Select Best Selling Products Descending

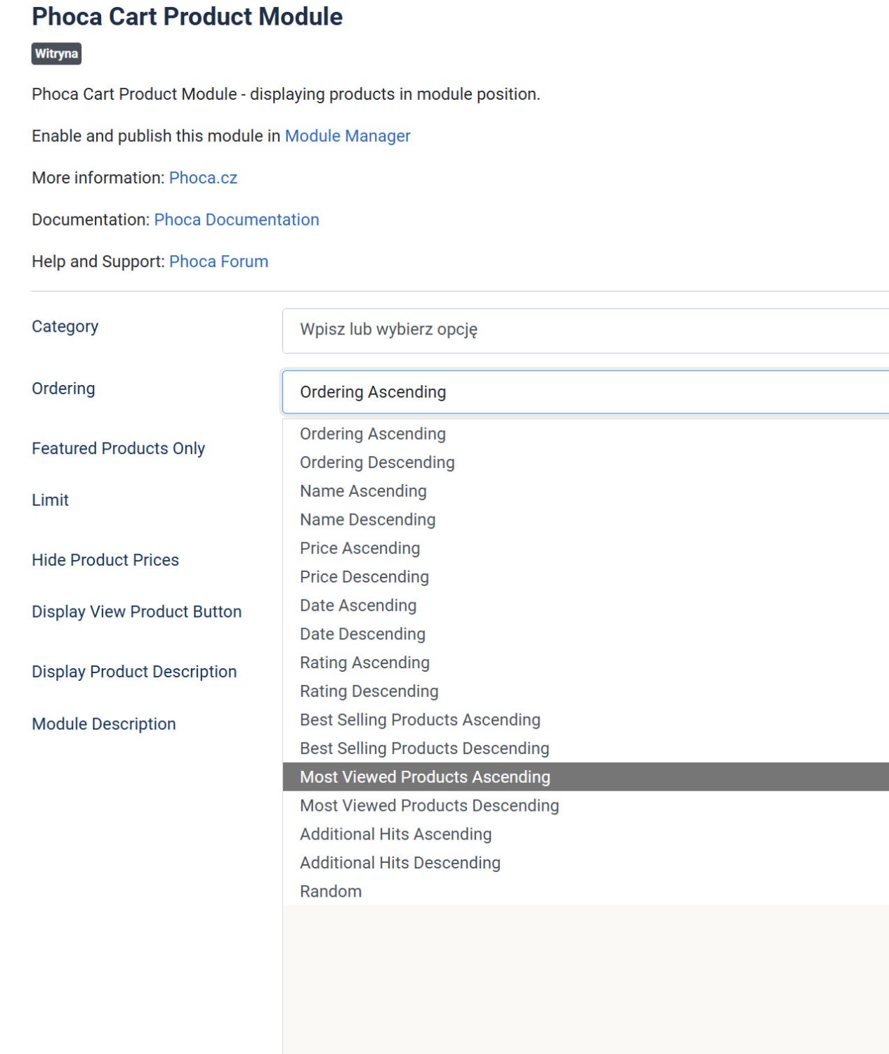pos(424,748)
